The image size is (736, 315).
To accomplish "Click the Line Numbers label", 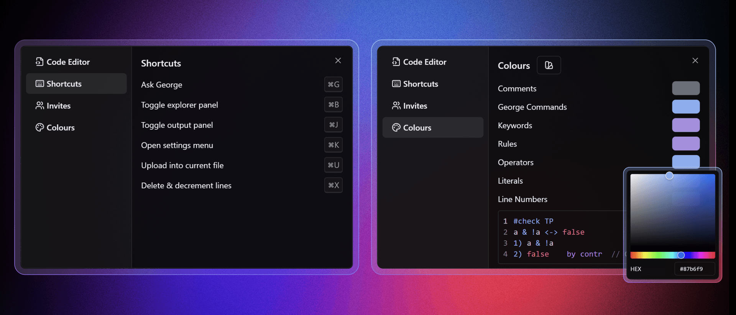I will [x=523, y=199].
